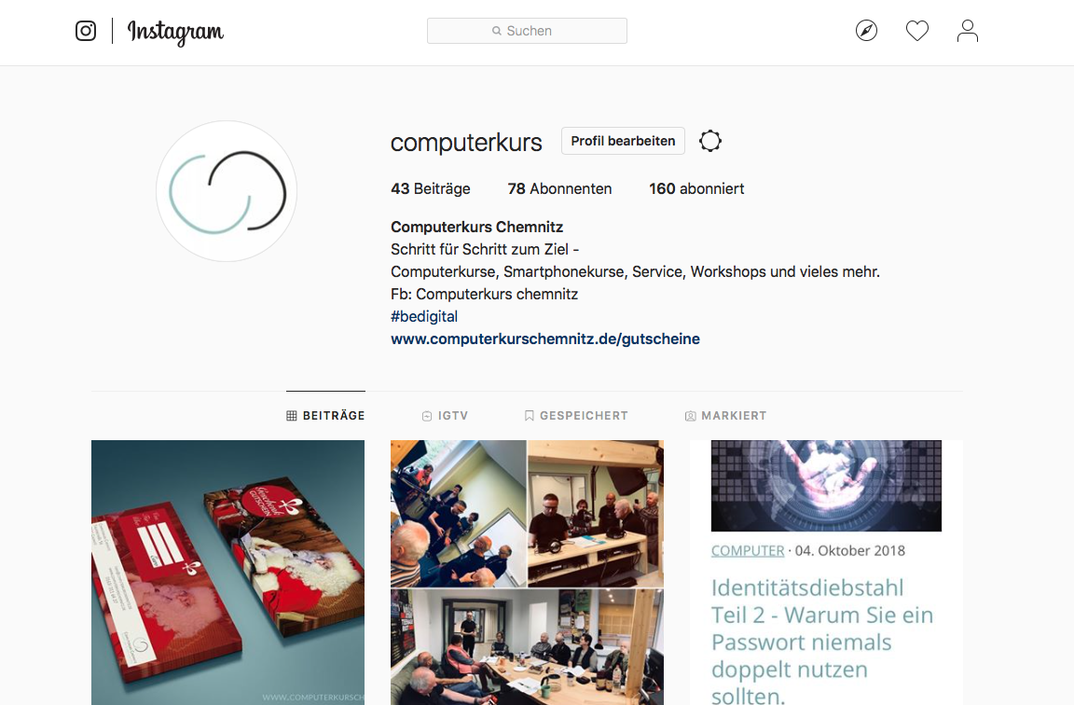Screen dimensions: 1074x705
Task: Open the Identitätsdiebstahl Teil 2 post
Action: [826, 573]
